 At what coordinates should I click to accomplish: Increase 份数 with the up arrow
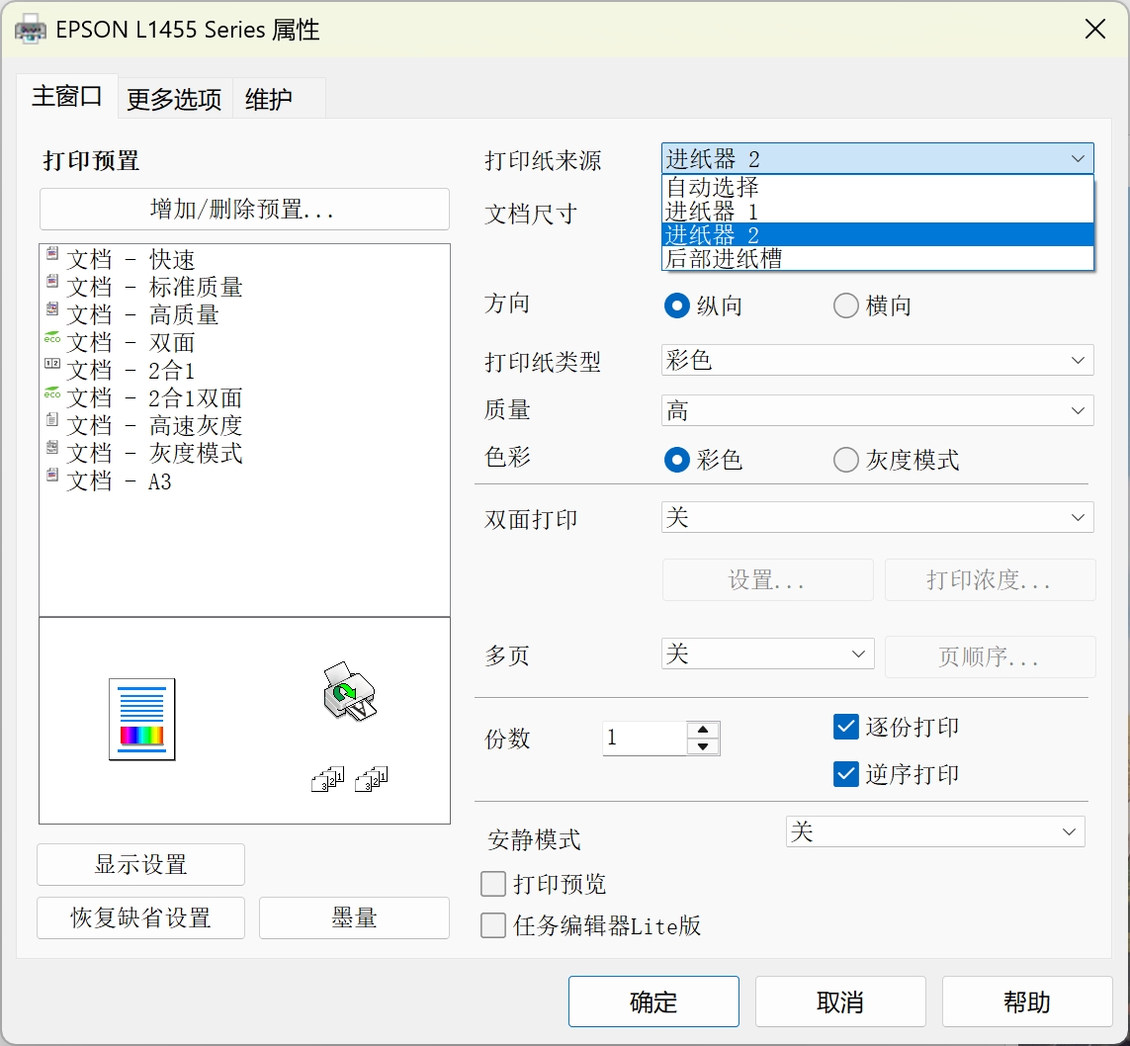click(x=702, y=730)
